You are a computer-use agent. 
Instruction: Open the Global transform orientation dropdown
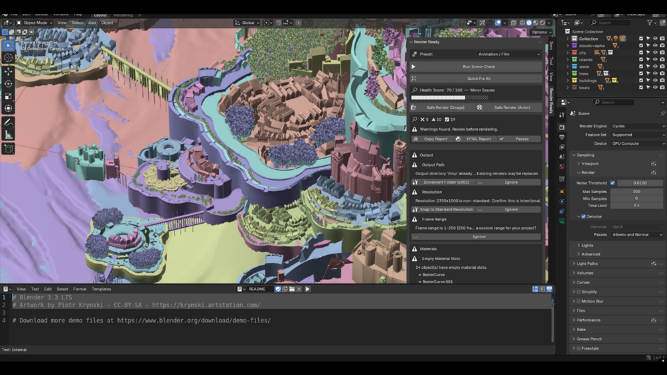(247, 23)
